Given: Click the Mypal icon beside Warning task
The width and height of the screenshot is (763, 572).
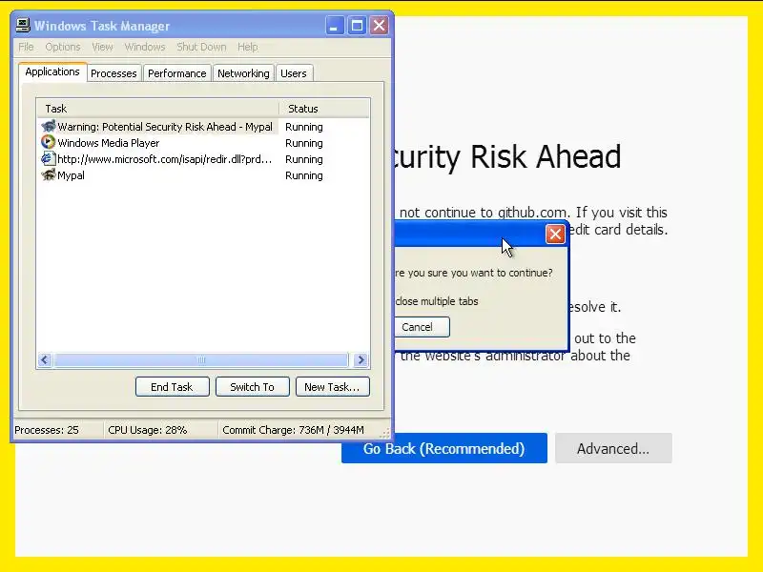Looking at the screenshot, I should pyautogui.click(x=49, y=127).
